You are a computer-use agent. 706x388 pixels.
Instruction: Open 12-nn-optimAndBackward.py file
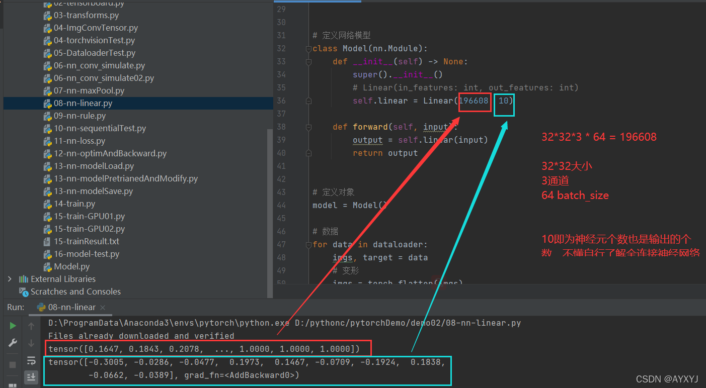pyautogui.click(x=110, y=153)
